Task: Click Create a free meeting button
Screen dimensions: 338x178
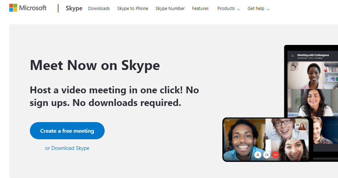Action: 67,131
